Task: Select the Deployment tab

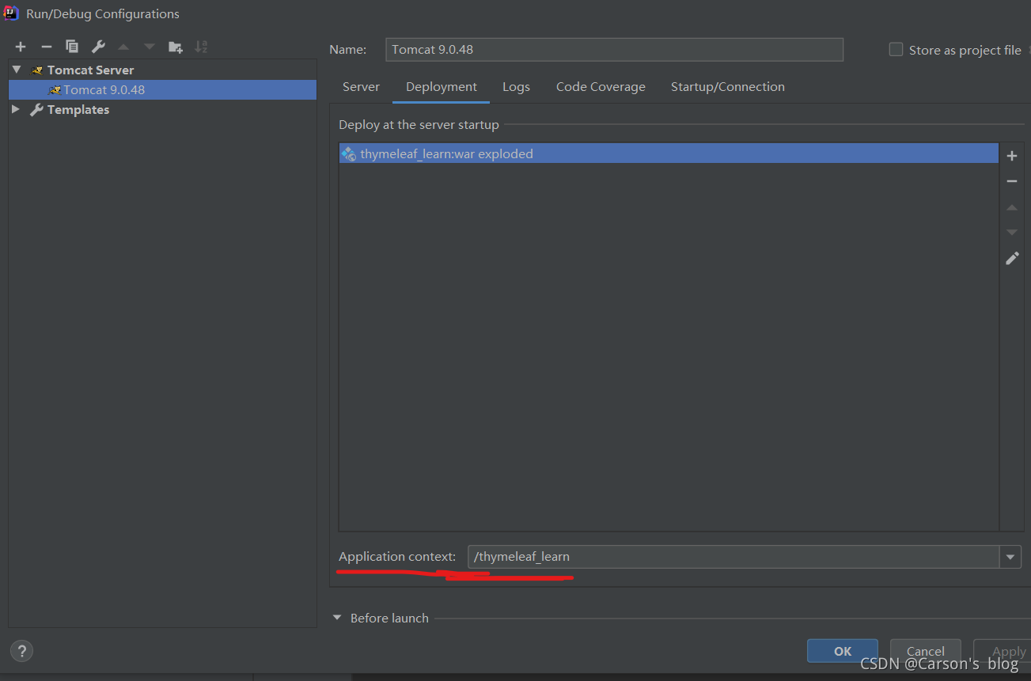Action: pos(442,87)
